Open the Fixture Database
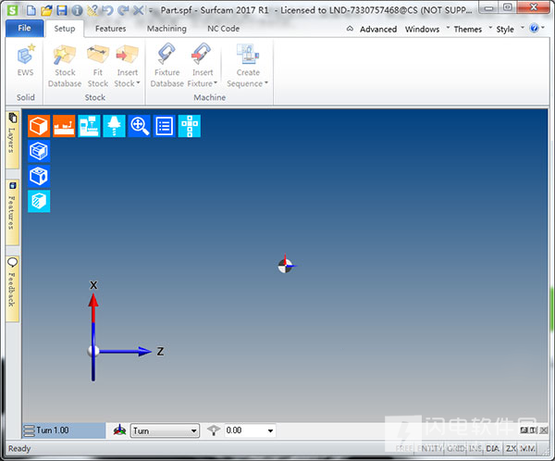This screenshot has width=555, height=461. pos(166,66)
